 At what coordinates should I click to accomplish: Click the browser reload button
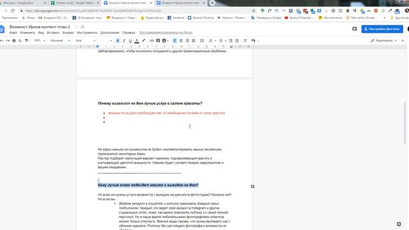click(13, 11)
